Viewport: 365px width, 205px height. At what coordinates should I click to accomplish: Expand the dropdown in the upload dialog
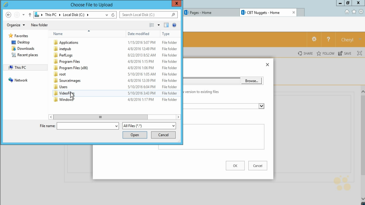point(261,106)
